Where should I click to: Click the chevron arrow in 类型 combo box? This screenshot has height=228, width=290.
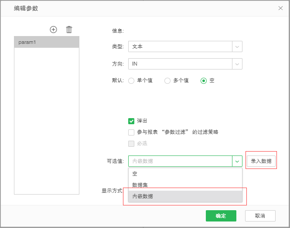237,46
